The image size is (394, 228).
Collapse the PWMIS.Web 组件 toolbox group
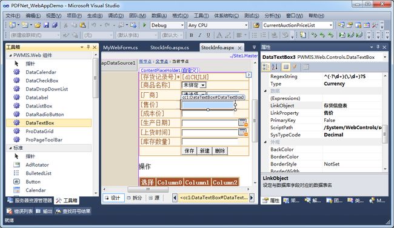tap(10, 55)
